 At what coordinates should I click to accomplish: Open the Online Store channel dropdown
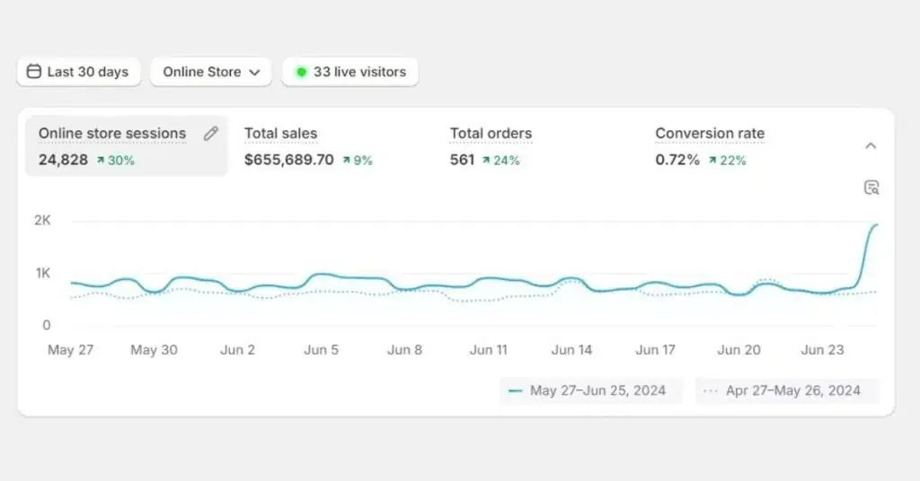211,72
